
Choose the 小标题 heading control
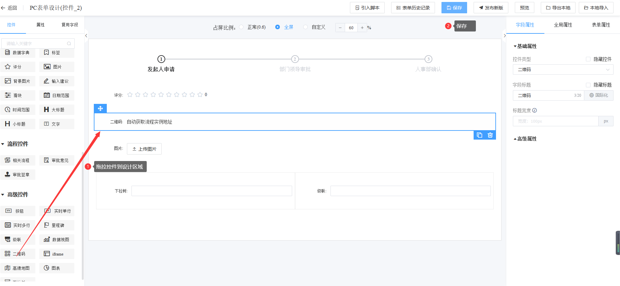click(18, 124)
